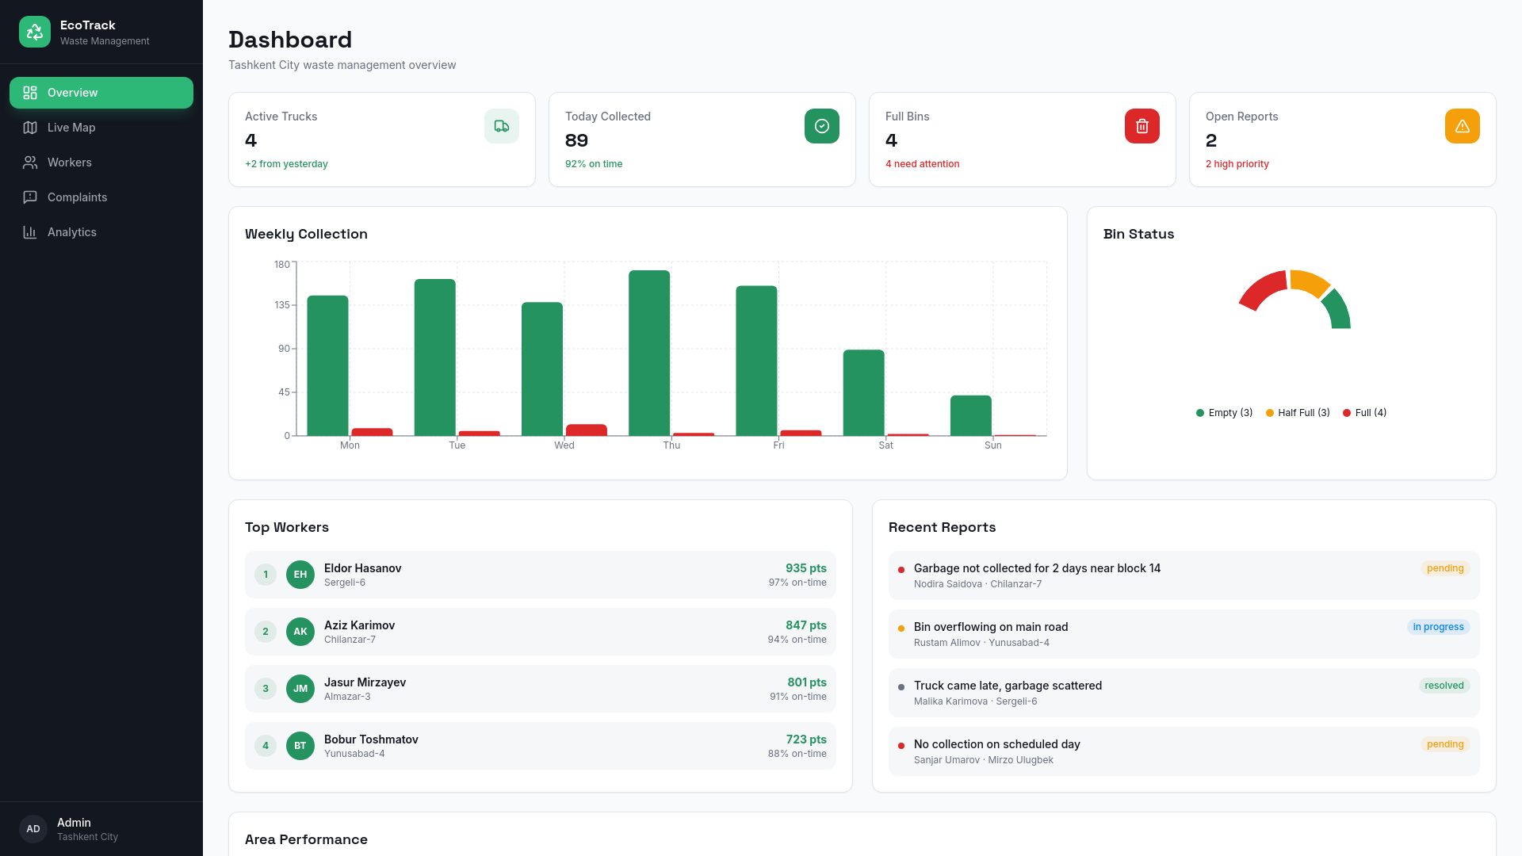Click the in progress status badge

(x=1438, y=627)
